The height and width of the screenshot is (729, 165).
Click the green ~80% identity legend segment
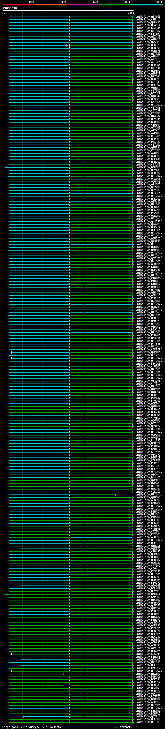click(x=114, y=5)
